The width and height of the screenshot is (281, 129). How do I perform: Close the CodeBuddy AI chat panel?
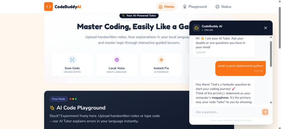click(x=266, y=28)
